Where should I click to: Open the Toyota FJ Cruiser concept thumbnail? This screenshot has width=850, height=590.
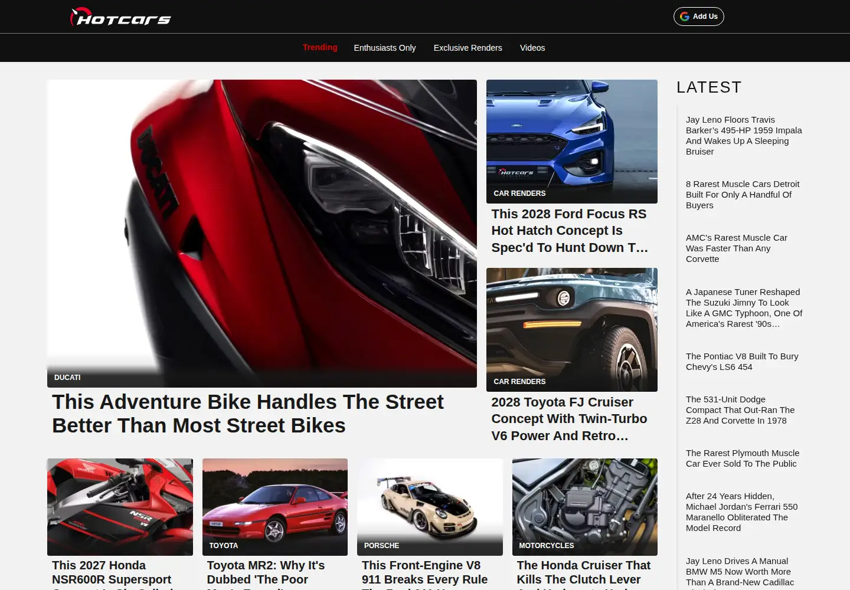(x=572, y=330)
